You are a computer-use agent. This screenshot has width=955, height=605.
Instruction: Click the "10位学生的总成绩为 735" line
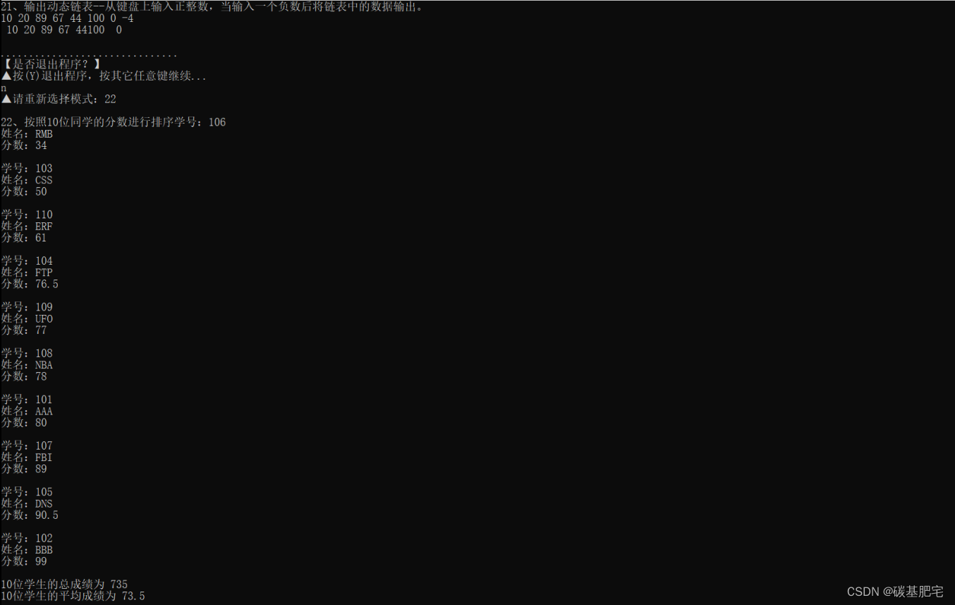tap(64, 585)
